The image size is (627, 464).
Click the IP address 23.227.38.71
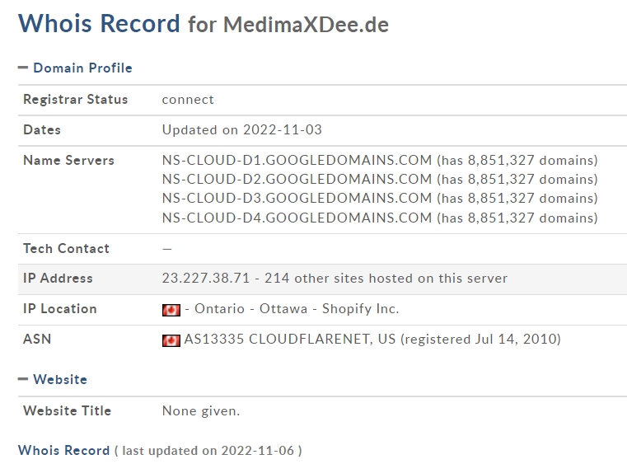point(205,278)
